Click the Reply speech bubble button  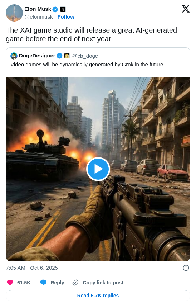(x=52, y=283)
